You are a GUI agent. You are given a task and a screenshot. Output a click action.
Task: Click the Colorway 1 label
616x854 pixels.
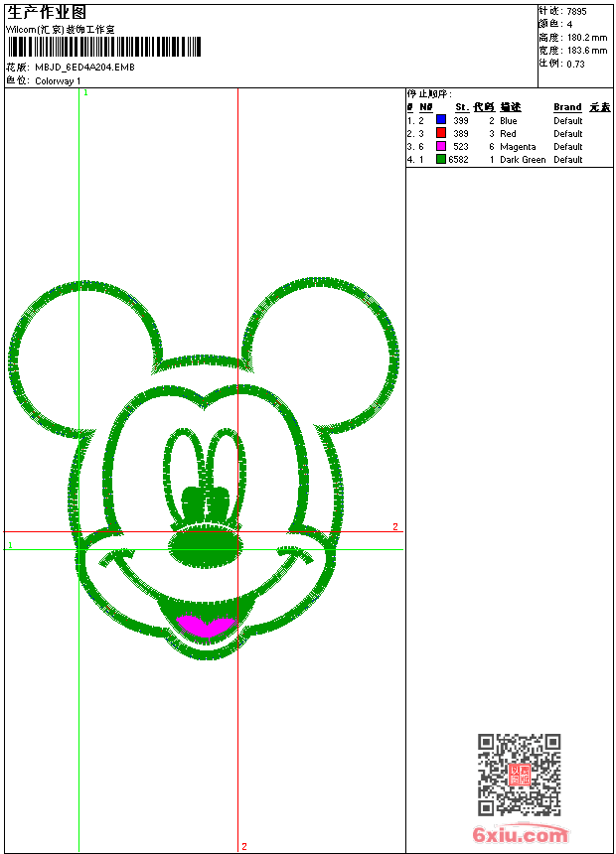(59, 81)
